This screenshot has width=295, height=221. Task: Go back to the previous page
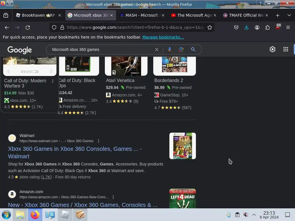click(x=7, y=27)
